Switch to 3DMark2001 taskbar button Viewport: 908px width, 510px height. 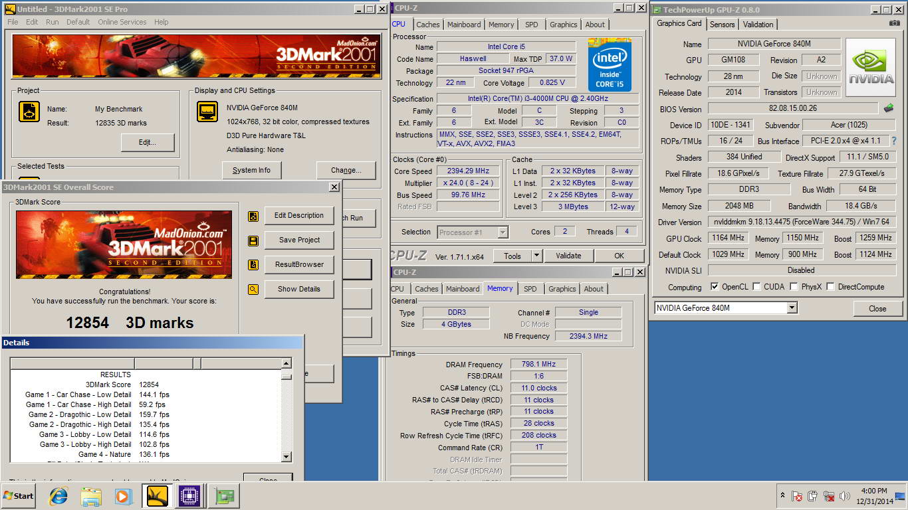[x=158, y=496]
